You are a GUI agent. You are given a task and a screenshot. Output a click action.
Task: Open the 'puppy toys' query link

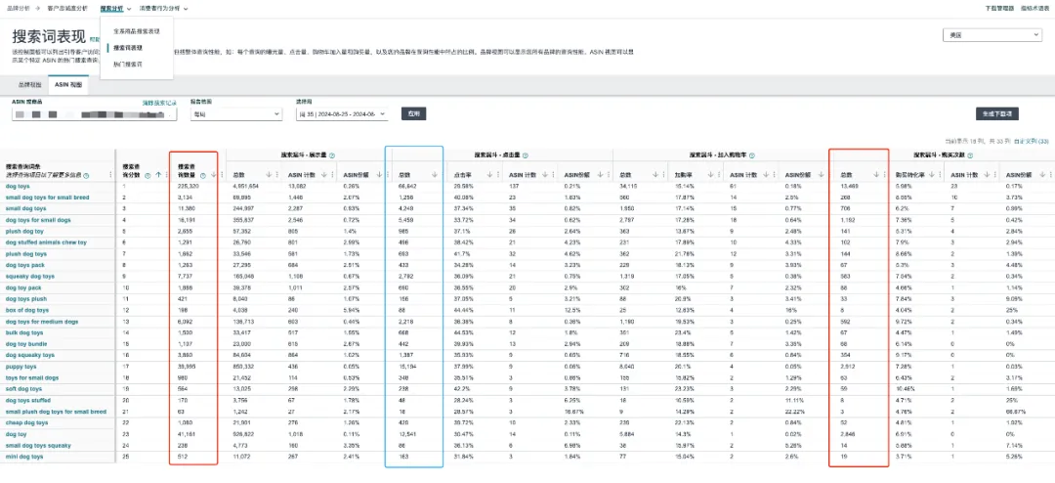pos(21,367)
